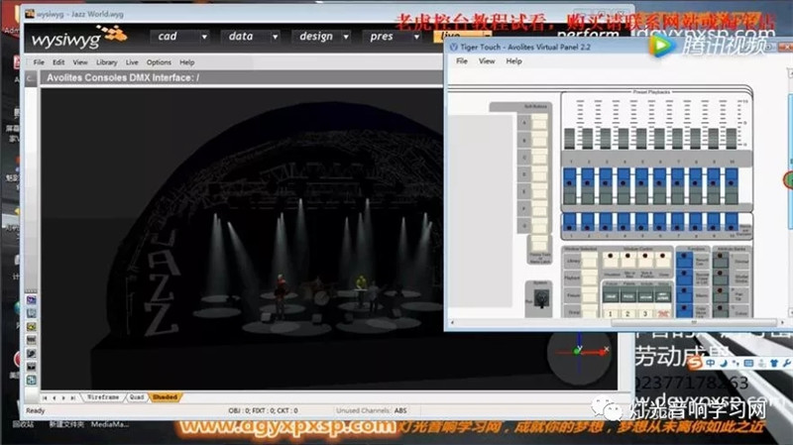Viewport: 793px width, 445px height.
Task: Click the gray flash button of playback 8
Action: point(696,195)
